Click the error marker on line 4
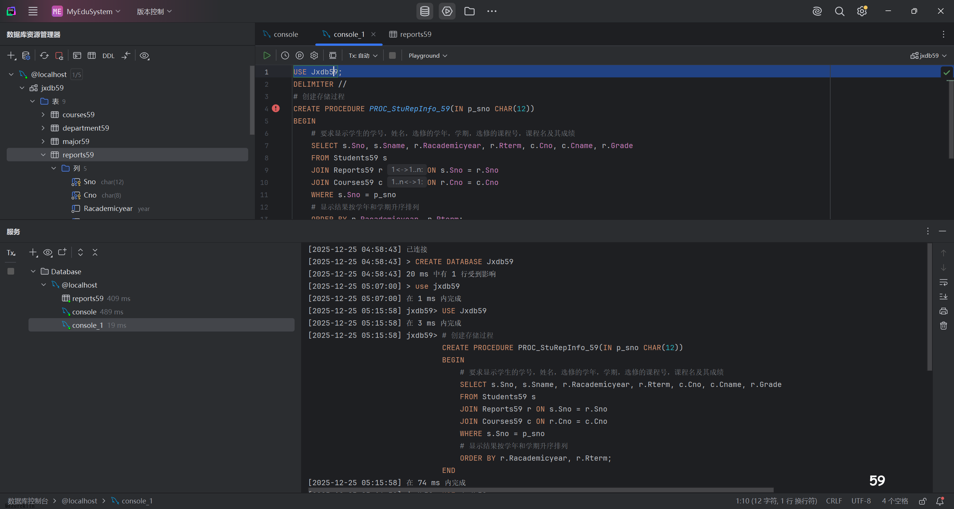Viewport: 954px width, 509px height. click(x=276, y=108)
